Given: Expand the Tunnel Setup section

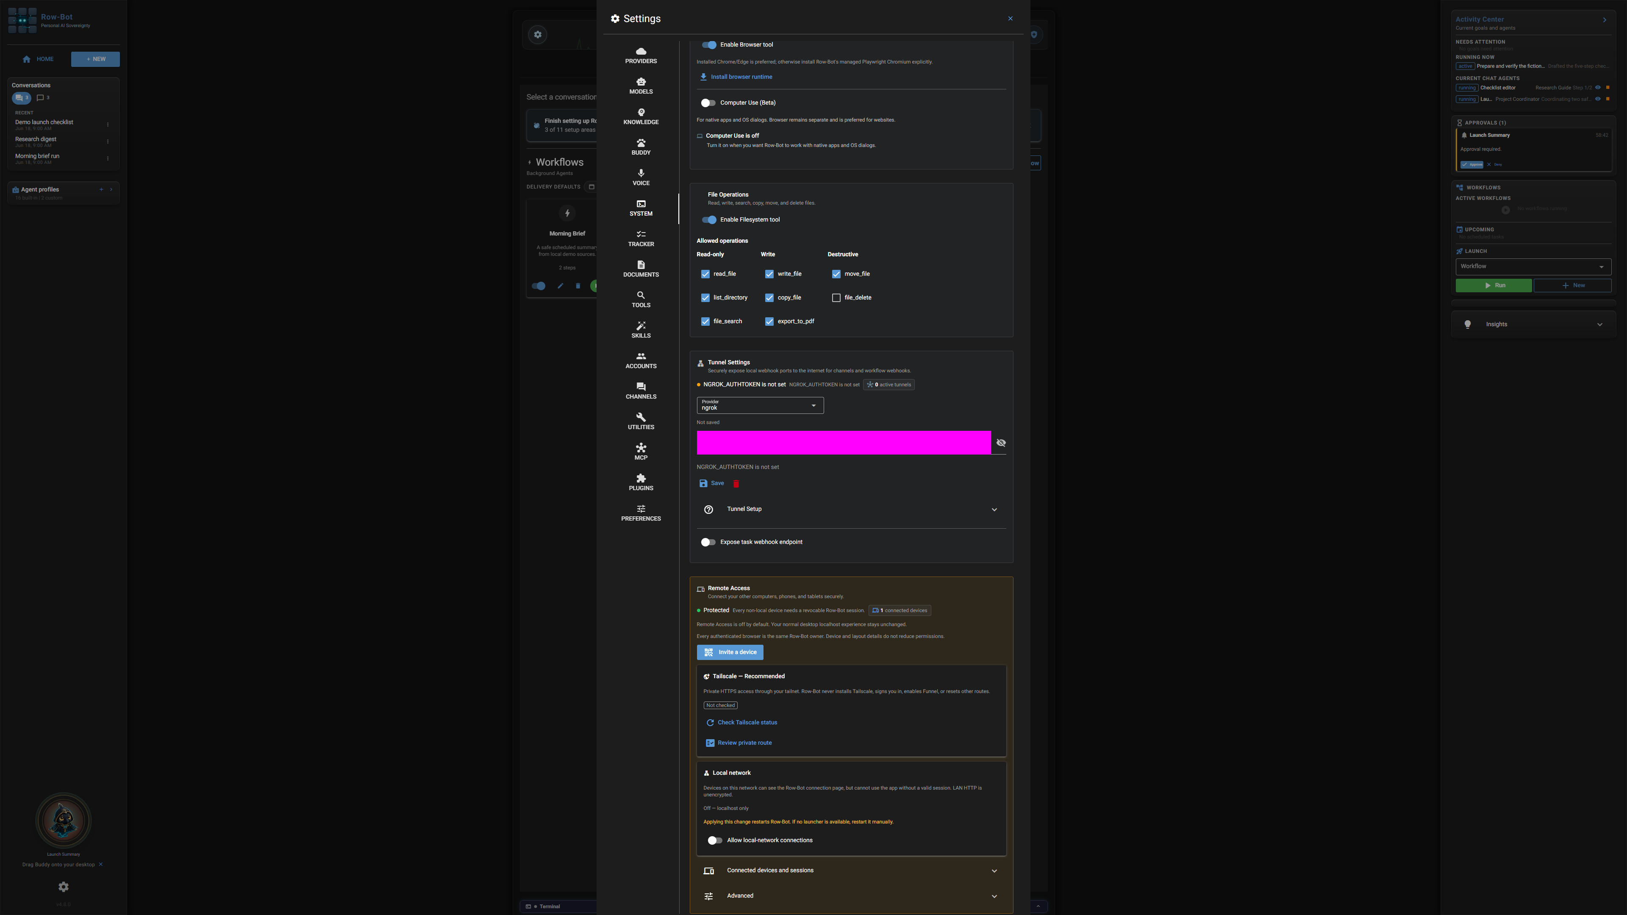Looking at the screenshot, I should (x=851, y=510).
